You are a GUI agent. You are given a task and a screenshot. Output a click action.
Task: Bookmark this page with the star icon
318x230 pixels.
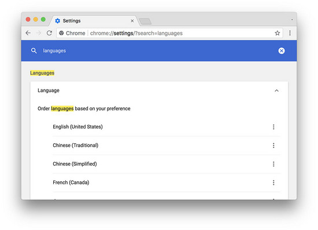click(277, 33)
